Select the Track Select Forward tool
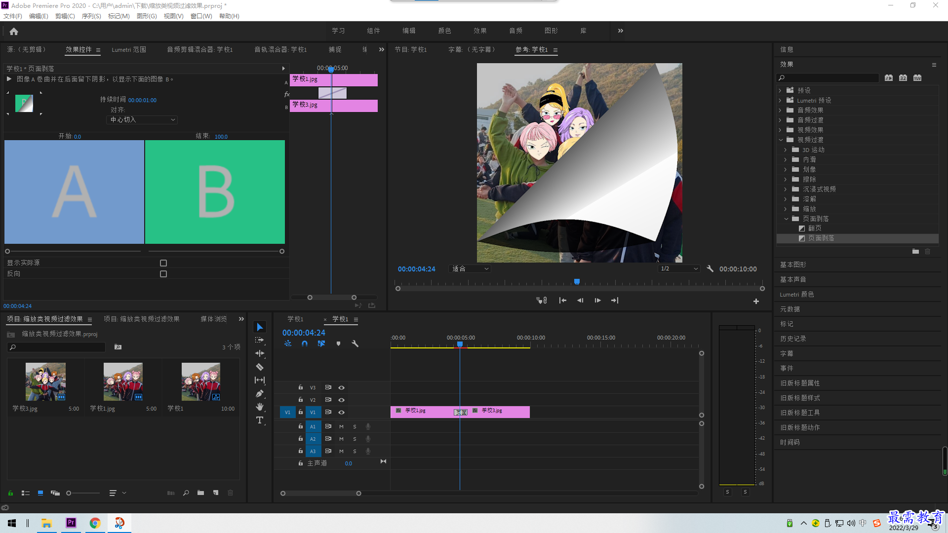This screenshot has height=533, width=948. click(260, 341)
